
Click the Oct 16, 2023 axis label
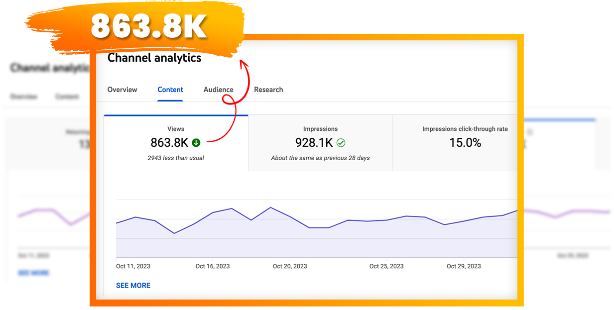[x=213, y=266]
